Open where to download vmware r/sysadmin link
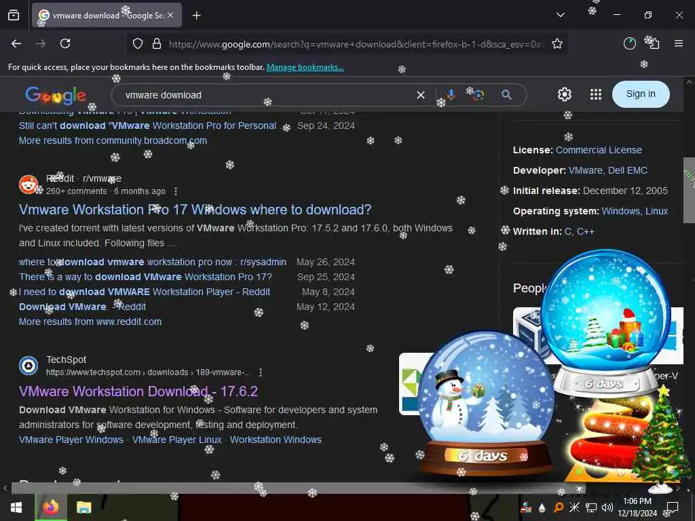This screenshot has height=521, width=695. [153, 262]
